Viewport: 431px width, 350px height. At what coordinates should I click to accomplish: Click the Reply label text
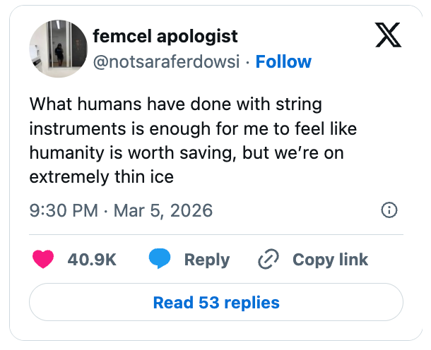(x=206, y=259)
